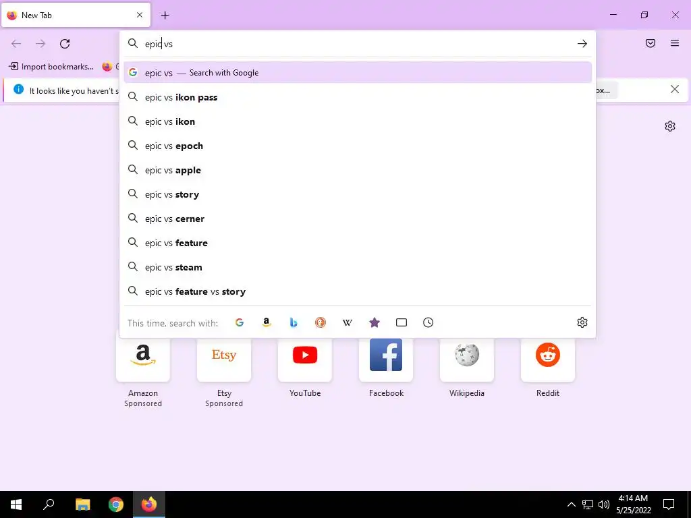This screenshot has height=518, width=691.
Task: Open Windows Start menu
Action: click(x=16, y=505)
